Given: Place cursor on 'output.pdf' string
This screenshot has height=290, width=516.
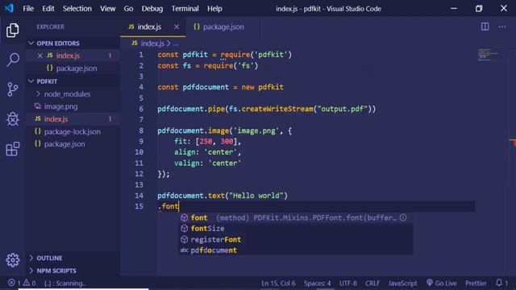Looking at the screenshot, I should point(342,109).
